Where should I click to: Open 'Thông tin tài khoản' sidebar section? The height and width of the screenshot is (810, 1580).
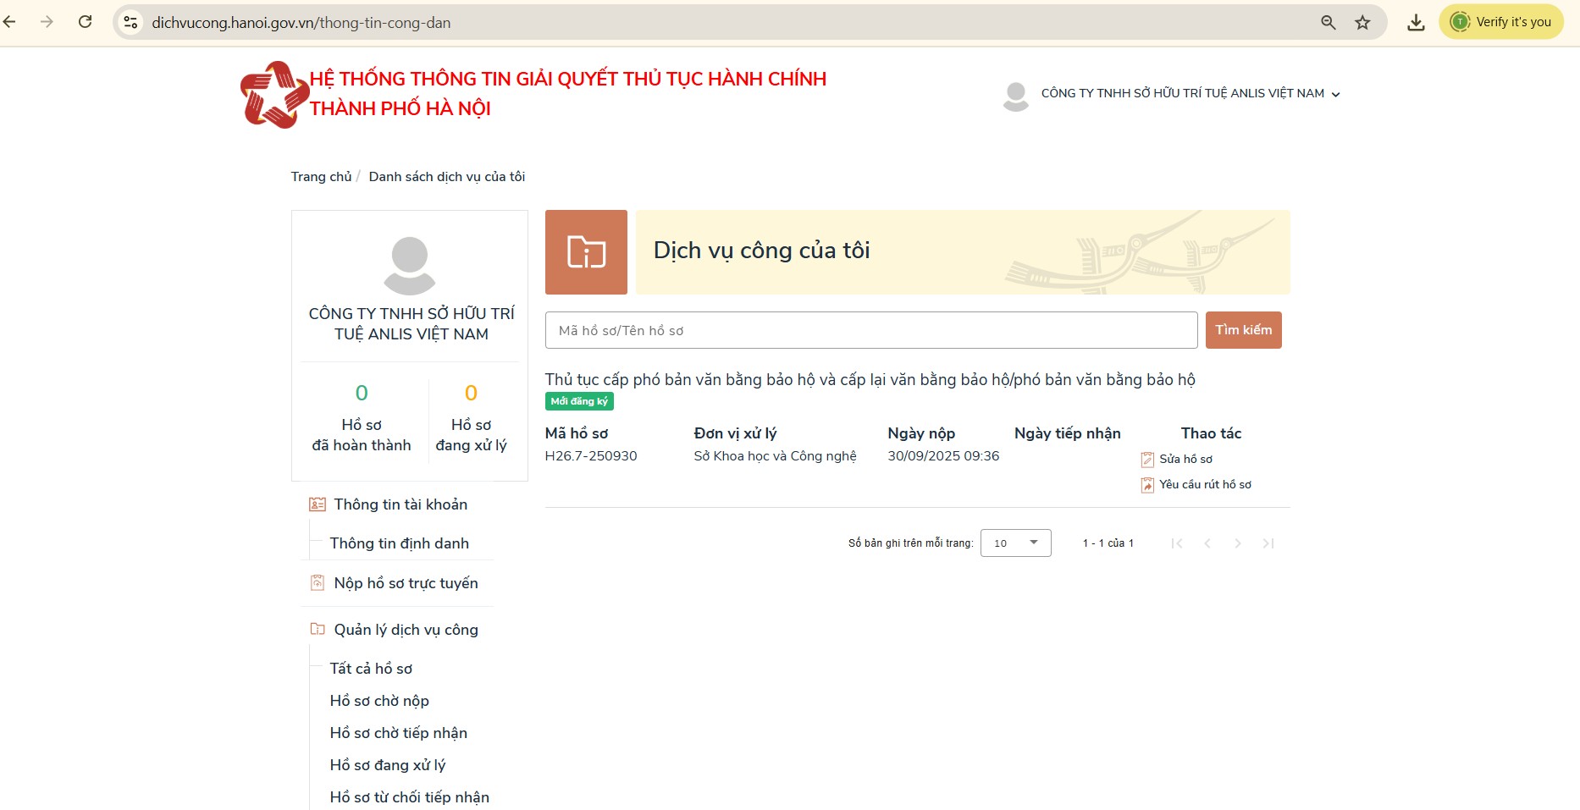pos(400,504)
